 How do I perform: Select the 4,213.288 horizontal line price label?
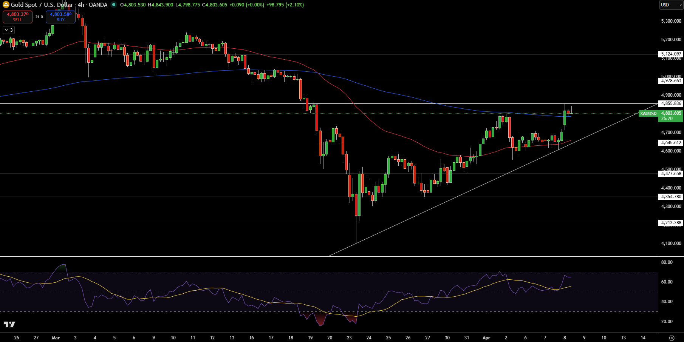tap(671, 223)
